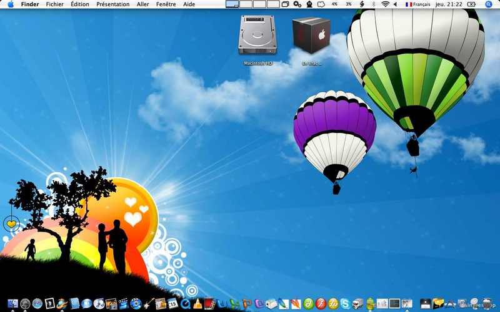Open the volume menu bar control

pos(396,4)
